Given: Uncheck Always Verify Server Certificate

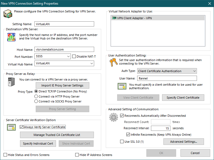Looking at the screenshot, I should 22,127.
